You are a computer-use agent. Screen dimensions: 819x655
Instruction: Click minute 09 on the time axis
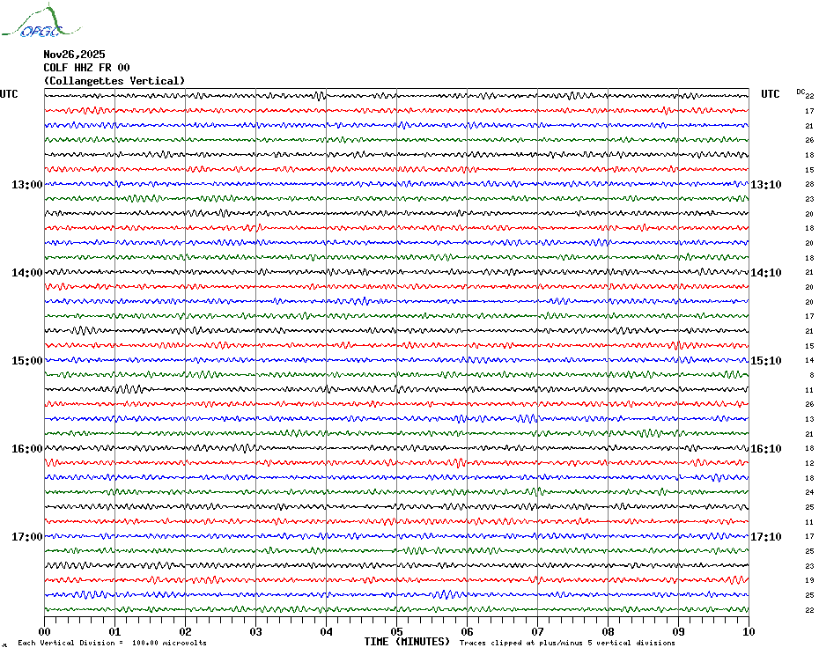678,631
